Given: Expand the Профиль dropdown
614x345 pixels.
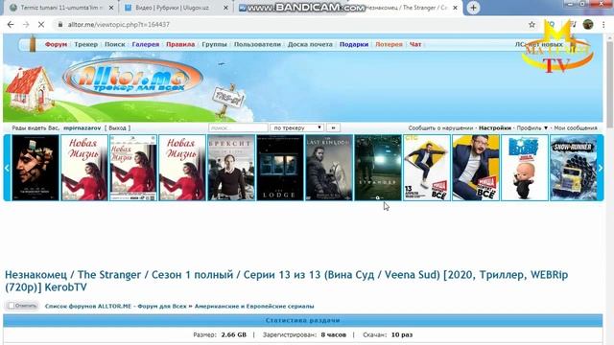Looking at the screenshot, I should click(531, 127).
